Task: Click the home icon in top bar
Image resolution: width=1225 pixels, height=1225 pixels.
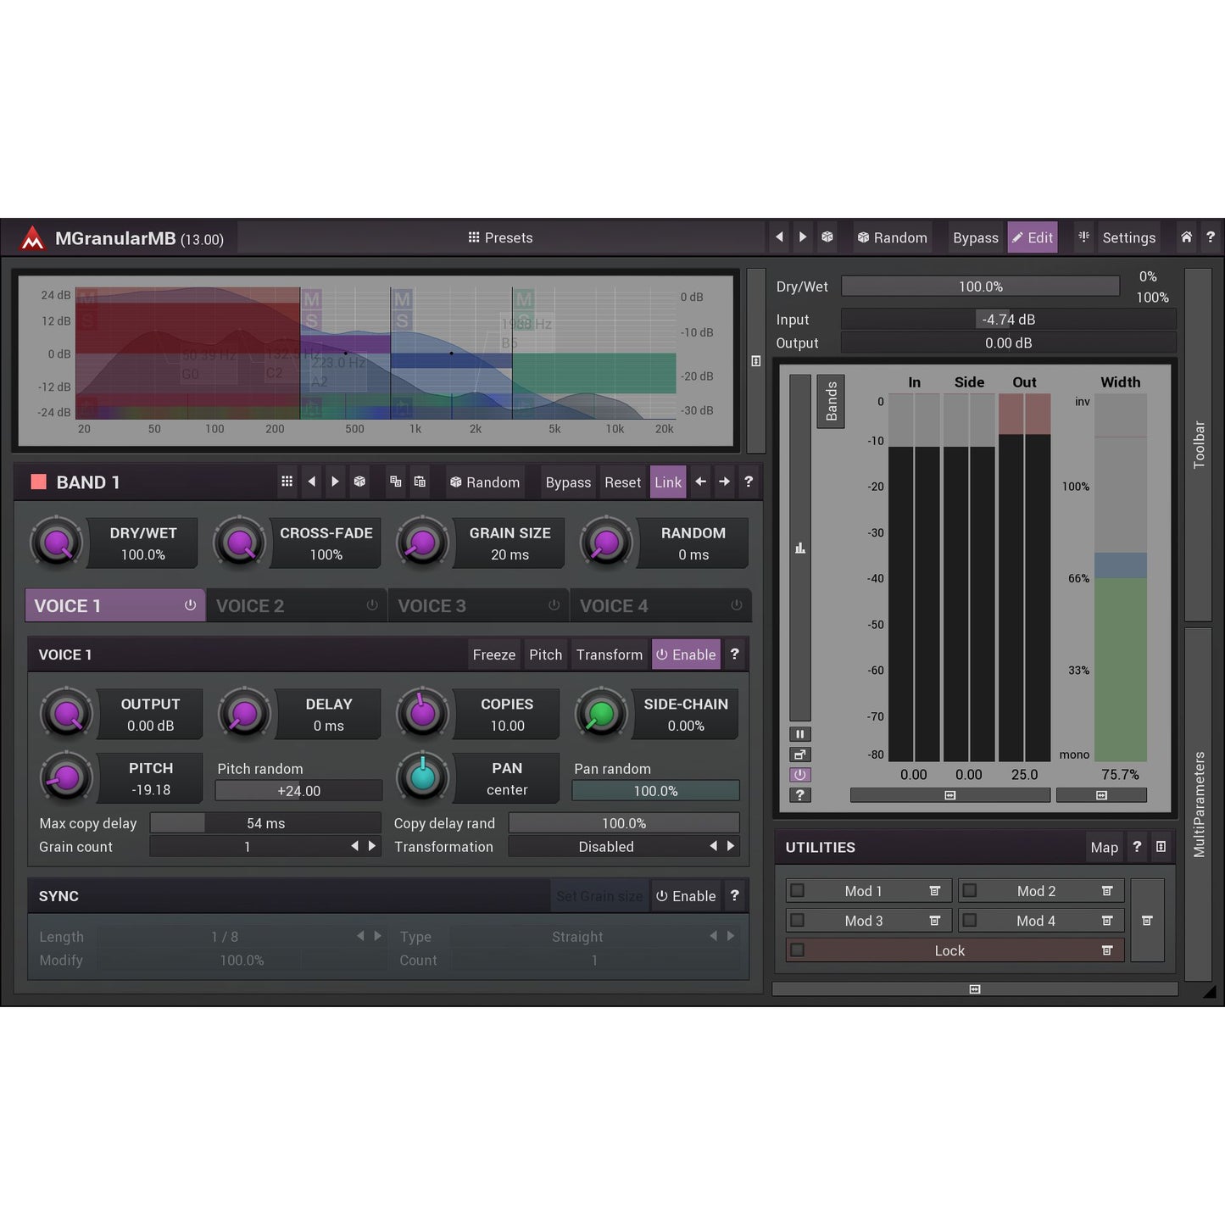Action: [1186, 237]
